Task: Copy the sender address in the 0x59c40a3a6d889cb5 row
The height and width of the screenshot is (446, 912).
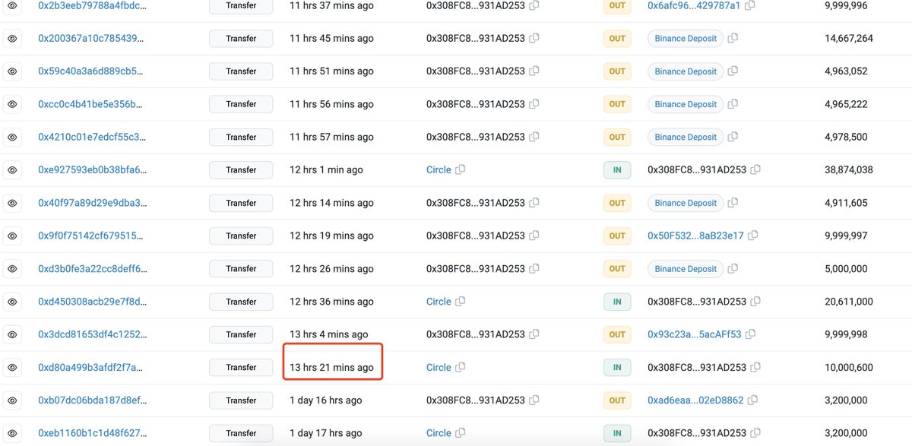Action: point(534,71)
